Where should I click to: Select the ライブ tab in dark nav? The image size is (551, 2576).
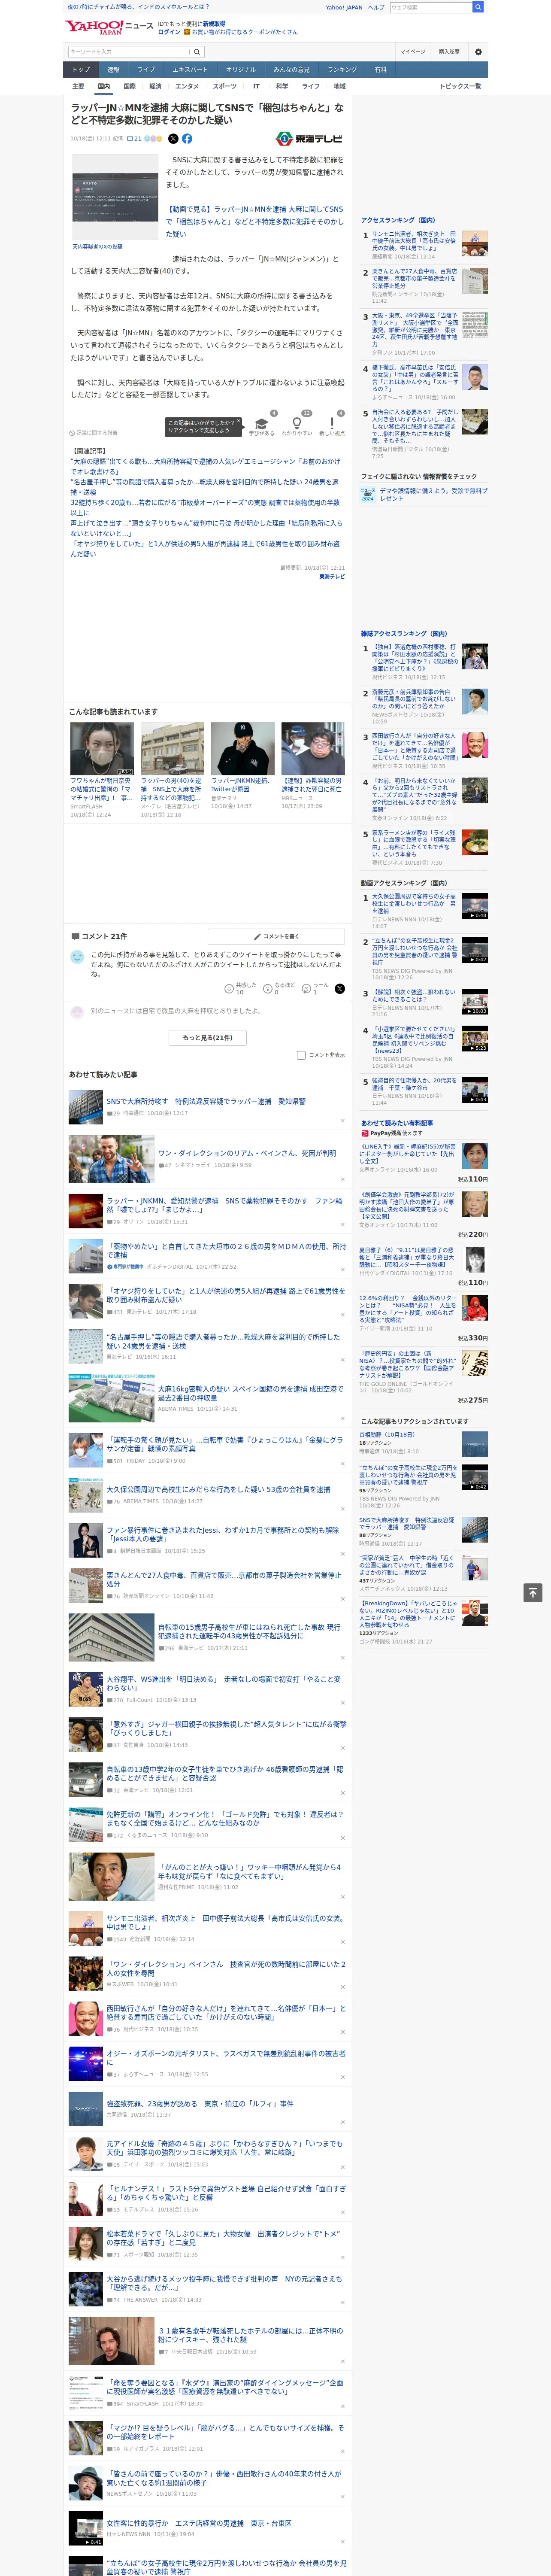pyautogui.click(x=146, y=70)
